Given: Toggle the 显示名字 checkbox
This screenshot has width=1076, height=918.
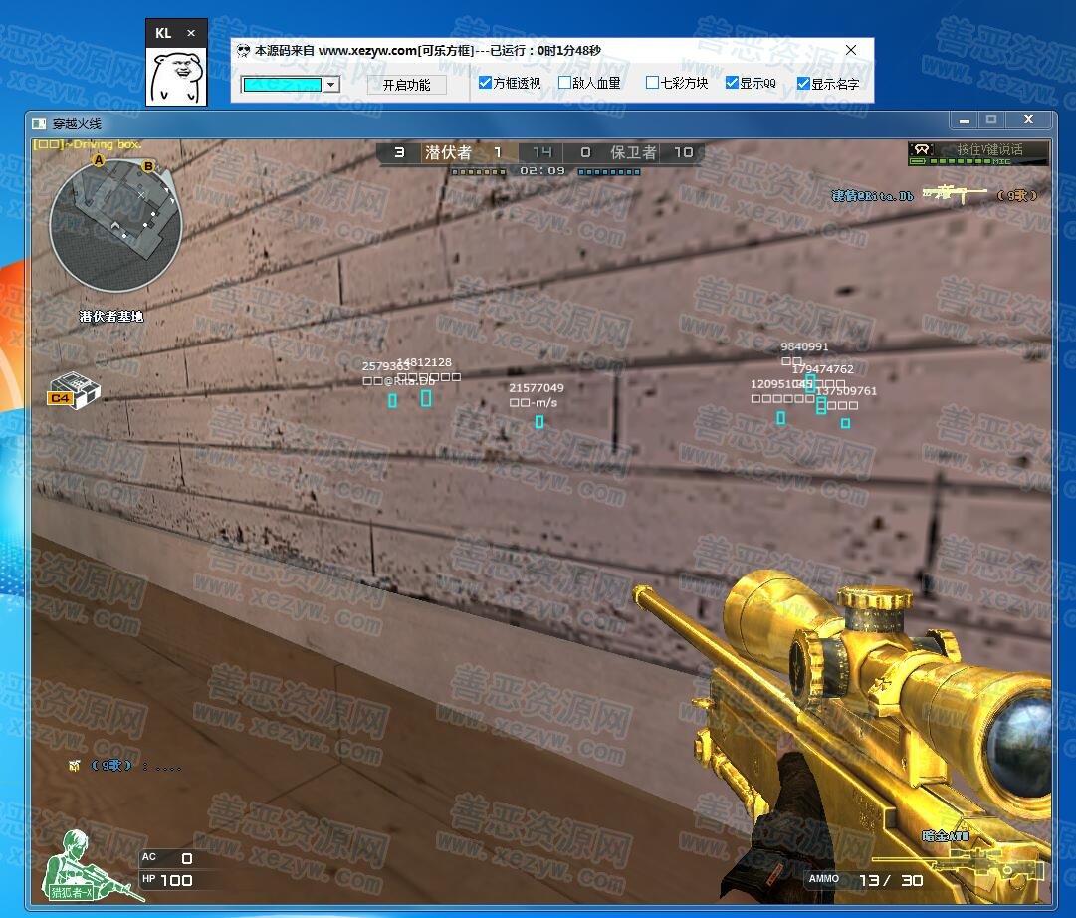Looking at the screenshot, I should pos(803,85).
